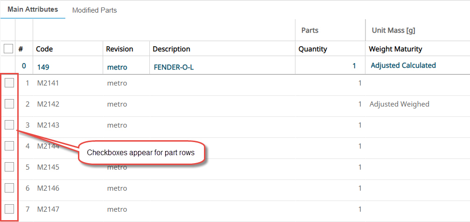Enable the checkbox for part M2145
This screenshot has width=470, height=222.
(9, 167)
